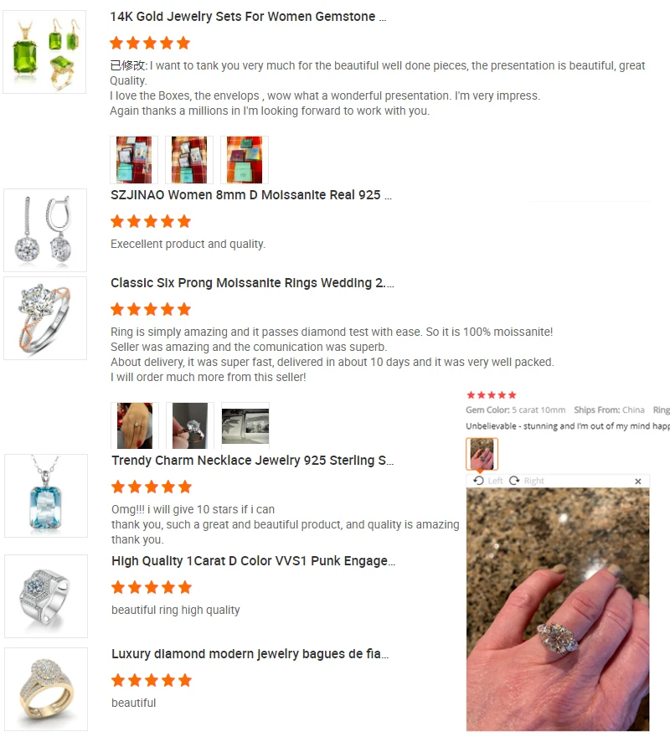View third gift boxes review photo
Screen dimensions: 670x737
(x=245, y=160)
